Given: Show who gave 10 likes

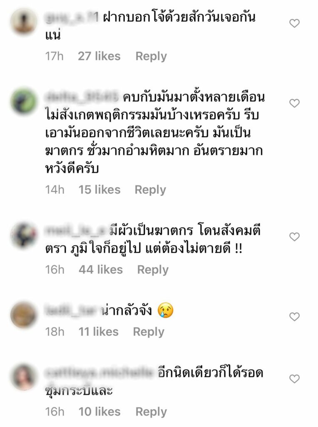Looking at the screenshot, I should point(99,412).
